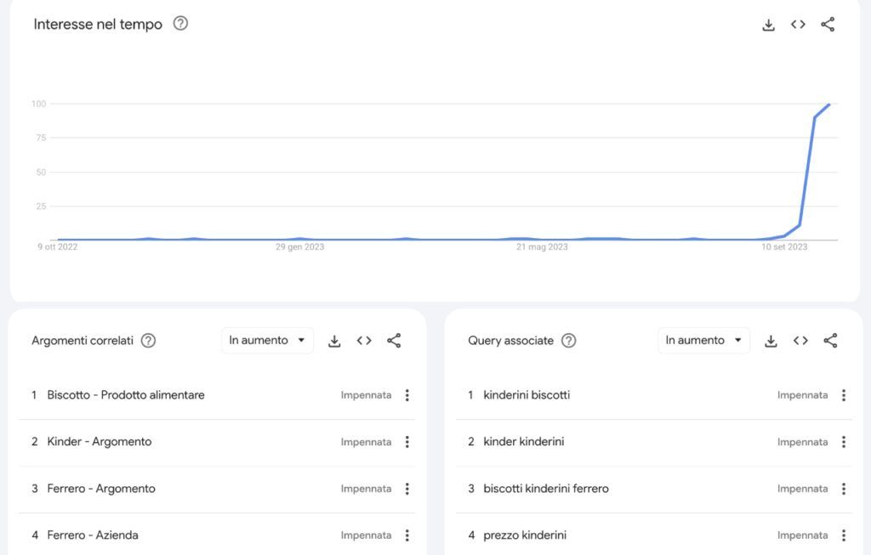Screen dimensions: 871x555
Task: Get embed code for Interesse nel tempo
Action: (798, 25)
